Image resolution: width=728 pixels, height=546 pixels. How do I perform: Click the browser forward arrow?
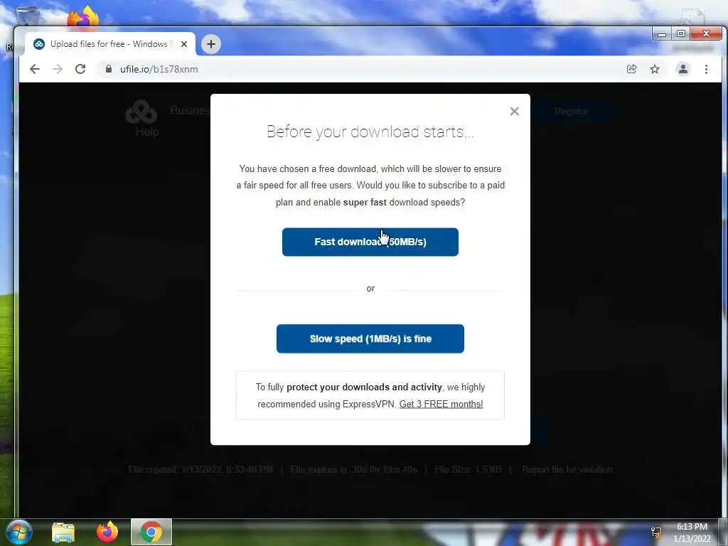pyautogui.click(x=58, y=69)
